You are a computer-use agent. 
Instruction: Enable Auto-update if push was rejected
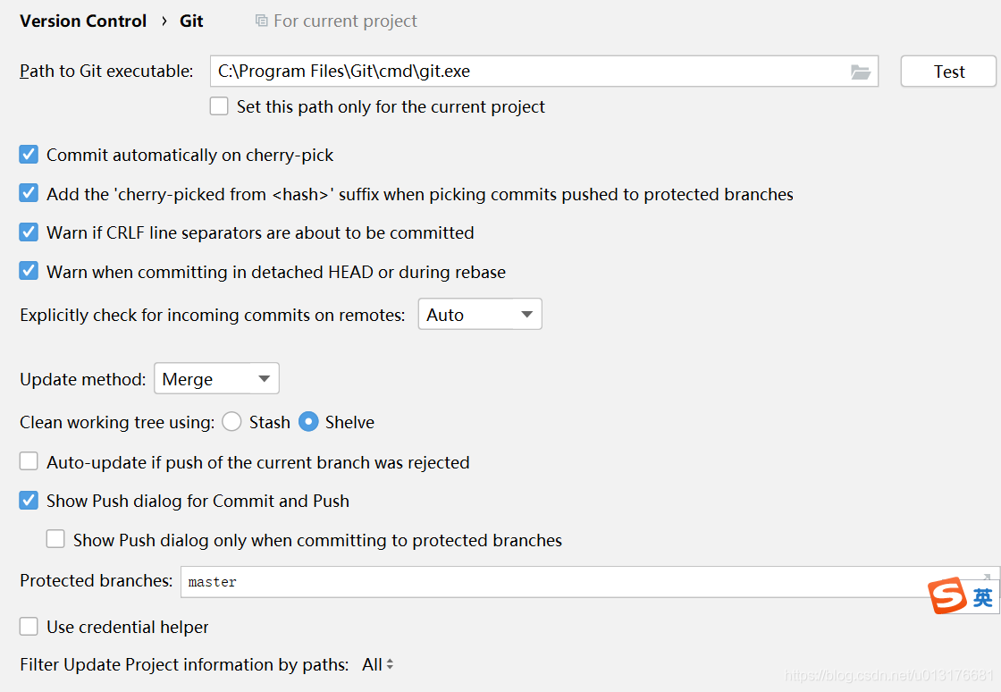[29, 462]
